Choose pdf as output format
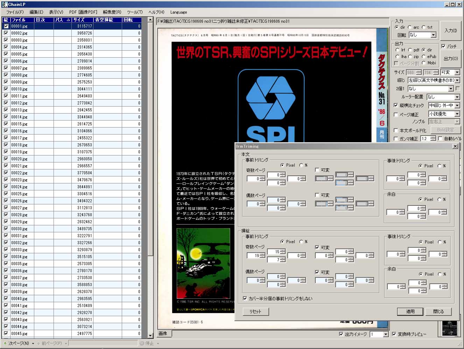 410,50
